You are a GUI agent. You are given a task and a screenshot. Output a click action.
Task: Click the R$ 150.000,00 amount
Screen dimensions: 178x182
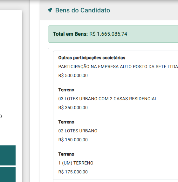tap(73, 140)
